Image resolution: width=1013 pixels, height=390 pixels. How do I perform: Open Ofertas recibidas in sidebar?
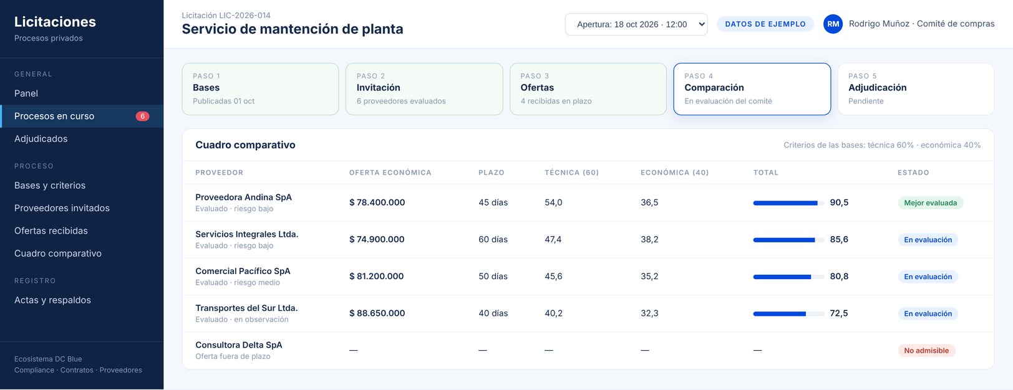click(x=82, y=231)
